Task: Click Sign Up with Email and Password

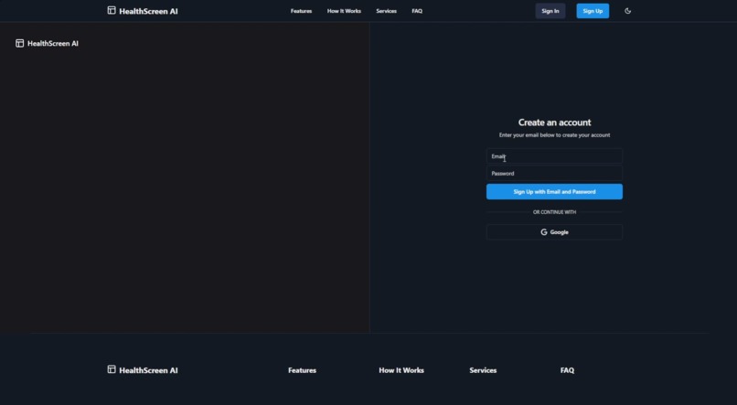Action: pyautogui.click(x=555, y=192)
